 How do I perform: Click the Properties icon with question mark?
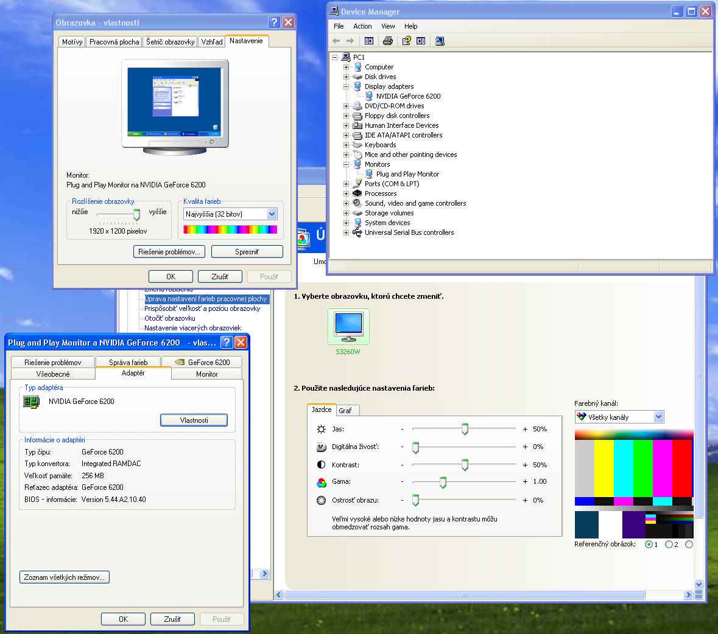406,41
